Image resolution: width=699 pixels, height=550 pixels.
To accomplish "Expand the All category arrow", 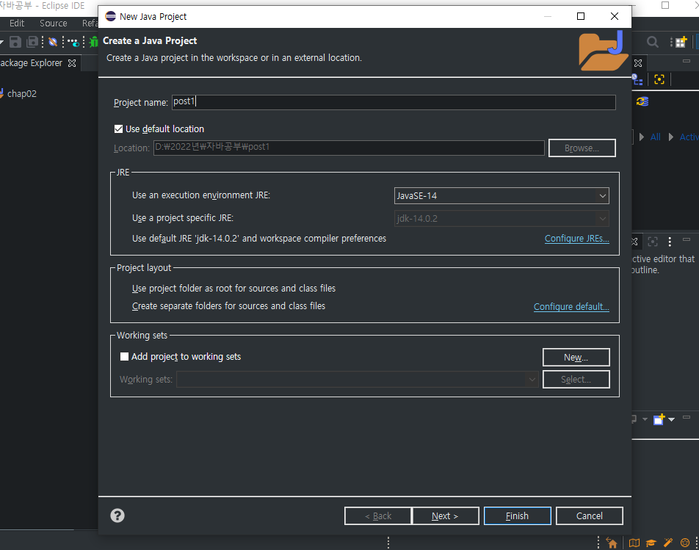I will coord(642,137).
